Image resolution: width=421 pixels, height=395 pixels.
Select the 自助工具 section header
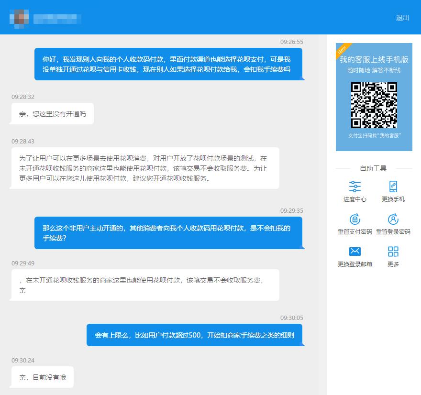[x=375, y=167]
